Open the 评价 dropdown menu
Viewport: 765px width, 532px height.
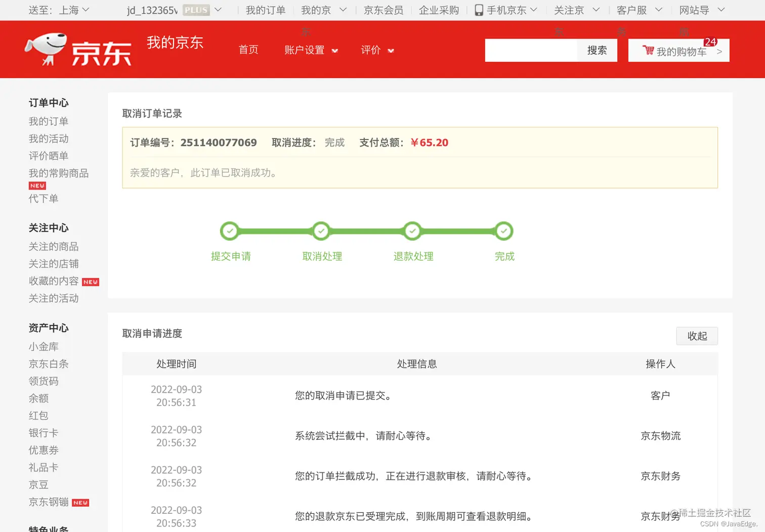pyautogui.click(x=377, y=50)
